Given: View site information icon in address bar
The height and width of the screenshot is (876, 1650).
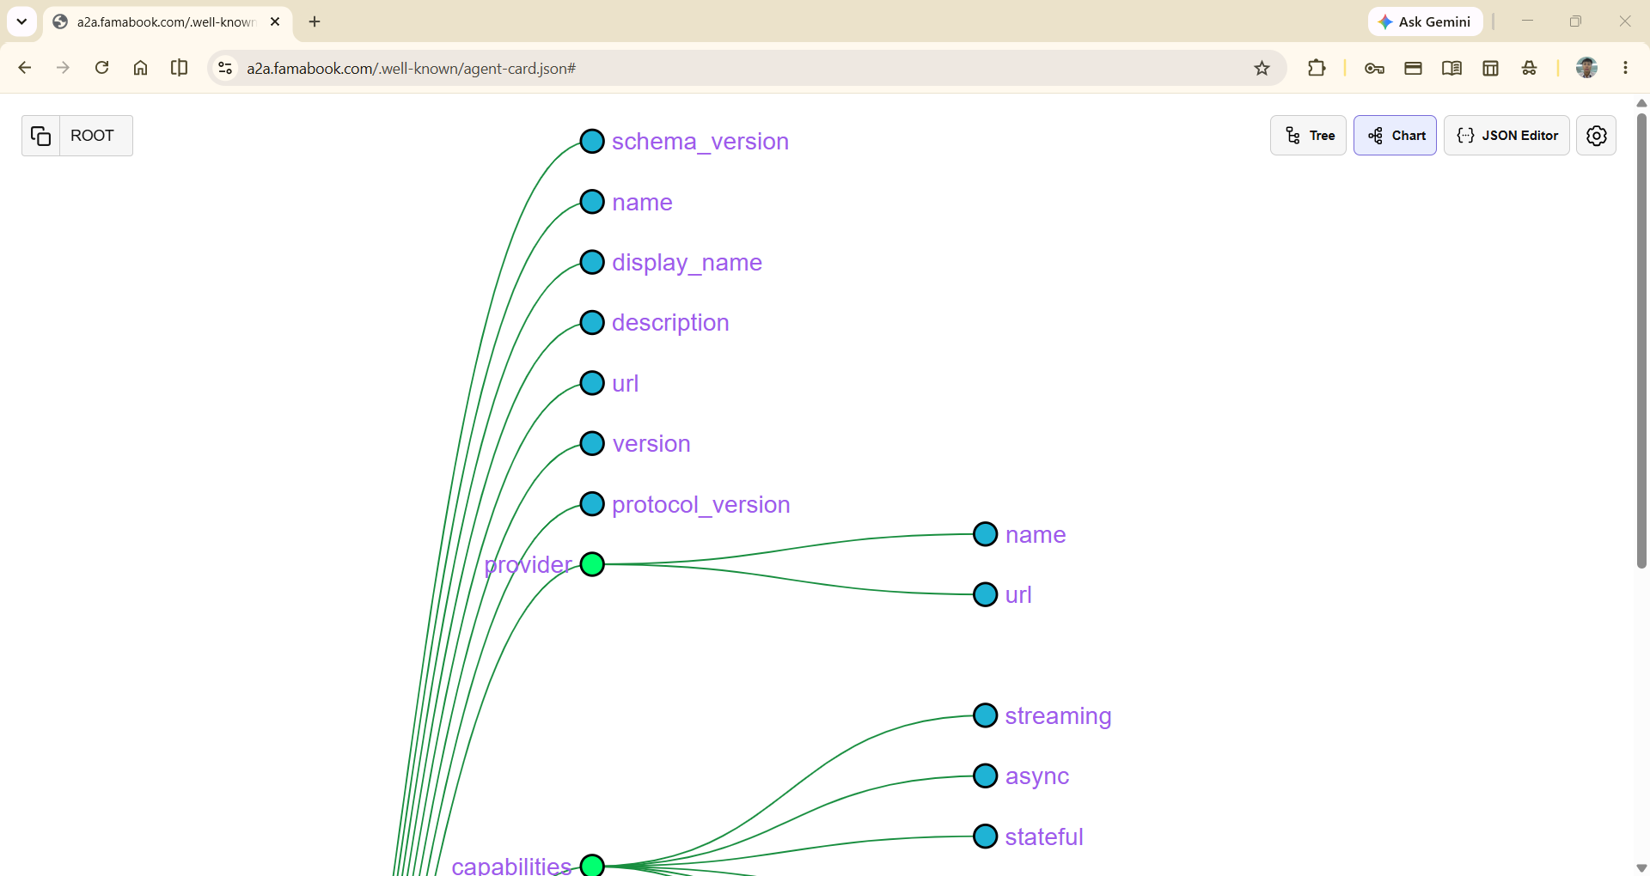Looking at the screenshot, I should (x=225, y=68).
